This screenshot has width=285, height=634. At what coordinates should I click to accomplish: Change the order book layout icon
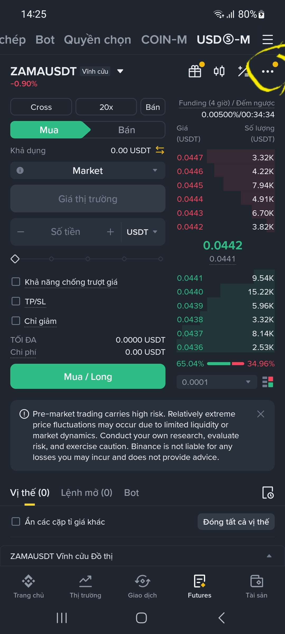click(x=268, y=382)
